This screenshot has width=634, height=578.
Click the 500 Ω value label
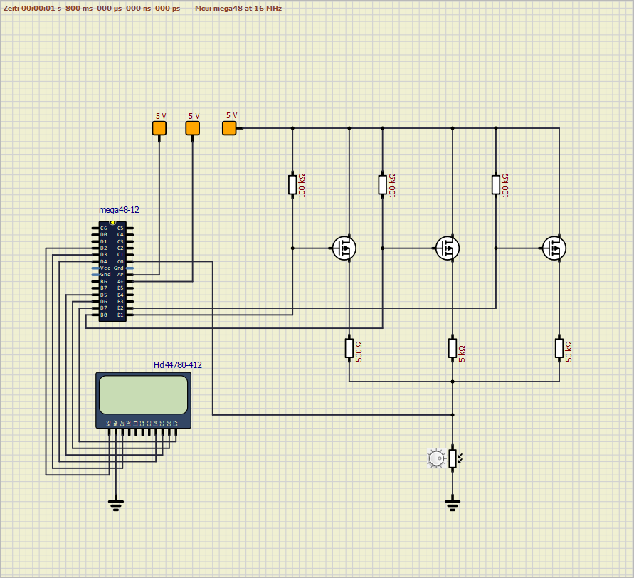point(359,351)
